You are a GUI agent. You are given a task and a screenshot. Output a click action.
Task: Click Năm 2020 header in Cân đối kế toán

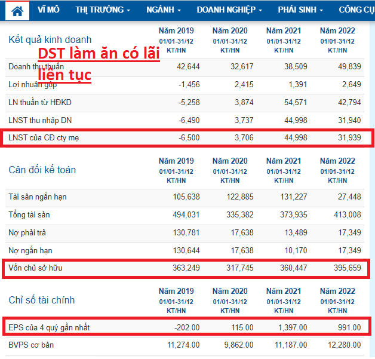[230, 161]
